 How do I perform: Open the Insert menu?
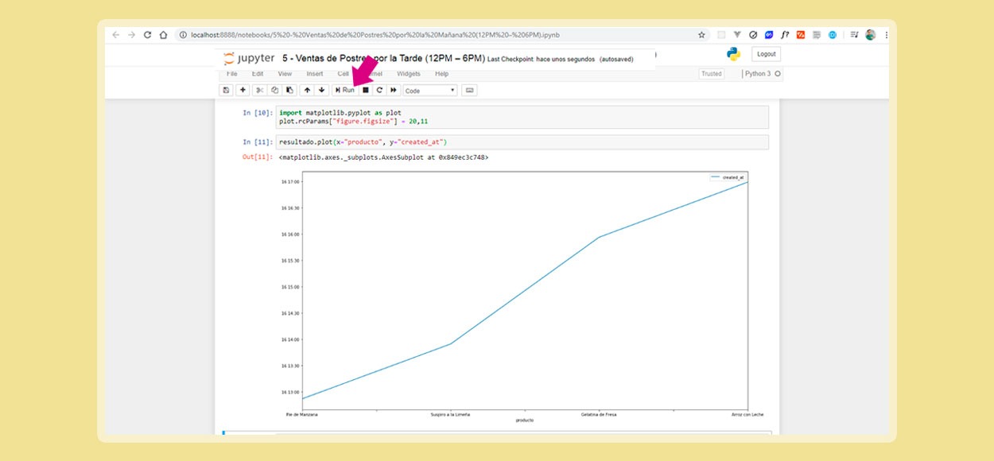[315, 74]
